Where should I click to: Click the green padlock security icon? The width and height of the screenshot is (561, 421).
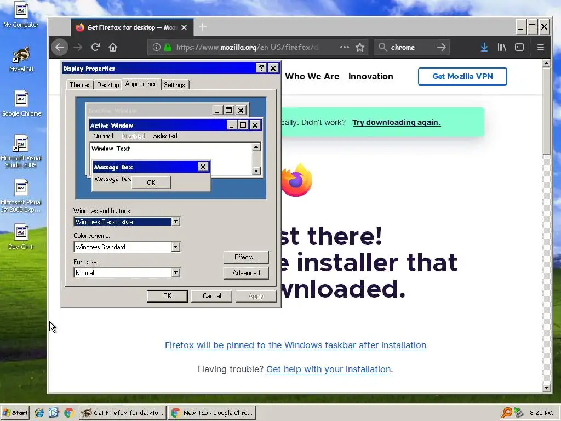[168, 47]
